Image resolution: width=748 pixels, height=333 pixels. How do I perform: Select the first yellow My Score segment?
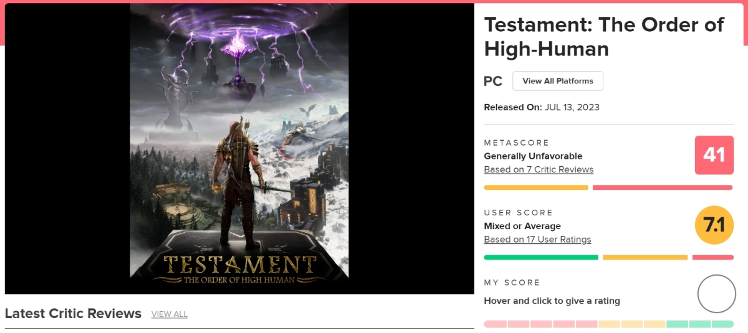pos(609,324)
